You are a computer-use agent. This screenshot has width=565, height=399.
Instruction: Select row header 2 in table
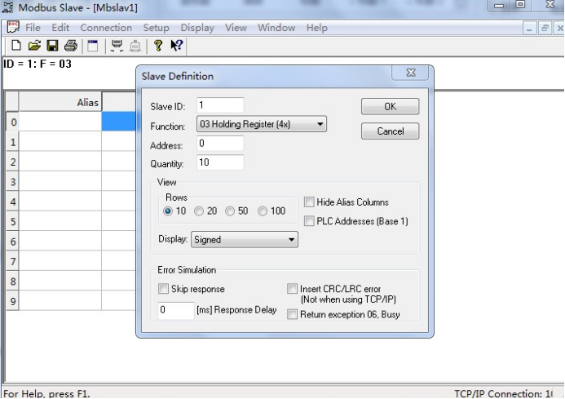(x=12, y=162)
